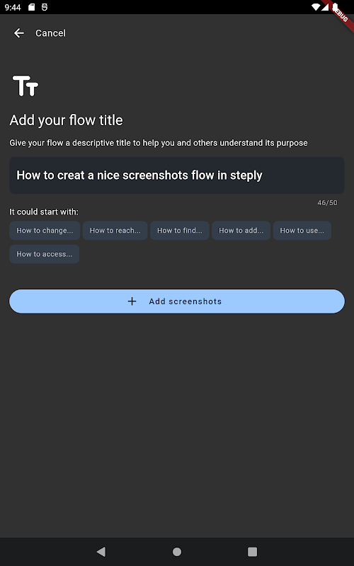Screen dimensions: 354x566
Task: Click the Tt text title icon
Action: click(25, 86)
